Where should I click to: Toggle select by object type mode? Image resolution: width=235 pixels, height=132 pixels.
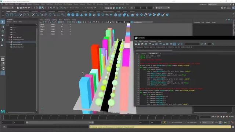coord(40,8)
